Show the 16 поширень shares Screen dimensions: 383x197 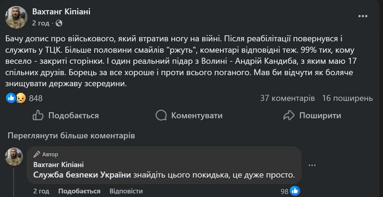(x=347, y=98)
